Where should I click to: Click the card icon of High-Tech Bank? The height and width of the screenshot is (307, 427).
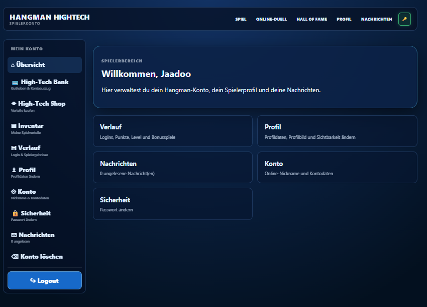(15, 83)
